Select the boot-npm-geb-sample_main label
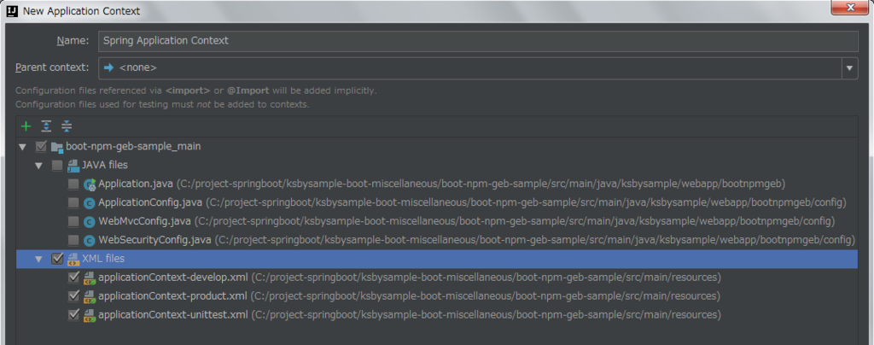874x345 pixels. [133, 147]
